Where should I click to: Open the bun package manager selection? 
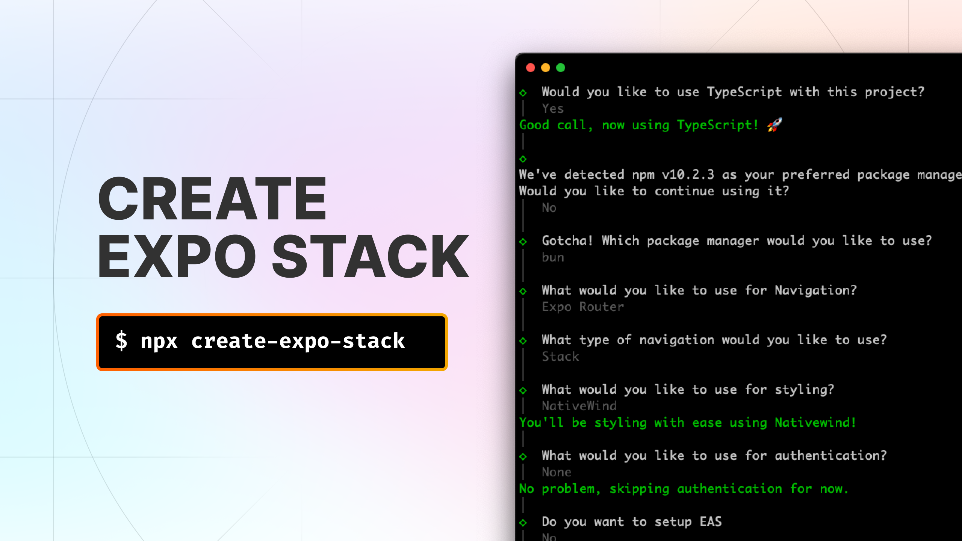tap(552, 257)
